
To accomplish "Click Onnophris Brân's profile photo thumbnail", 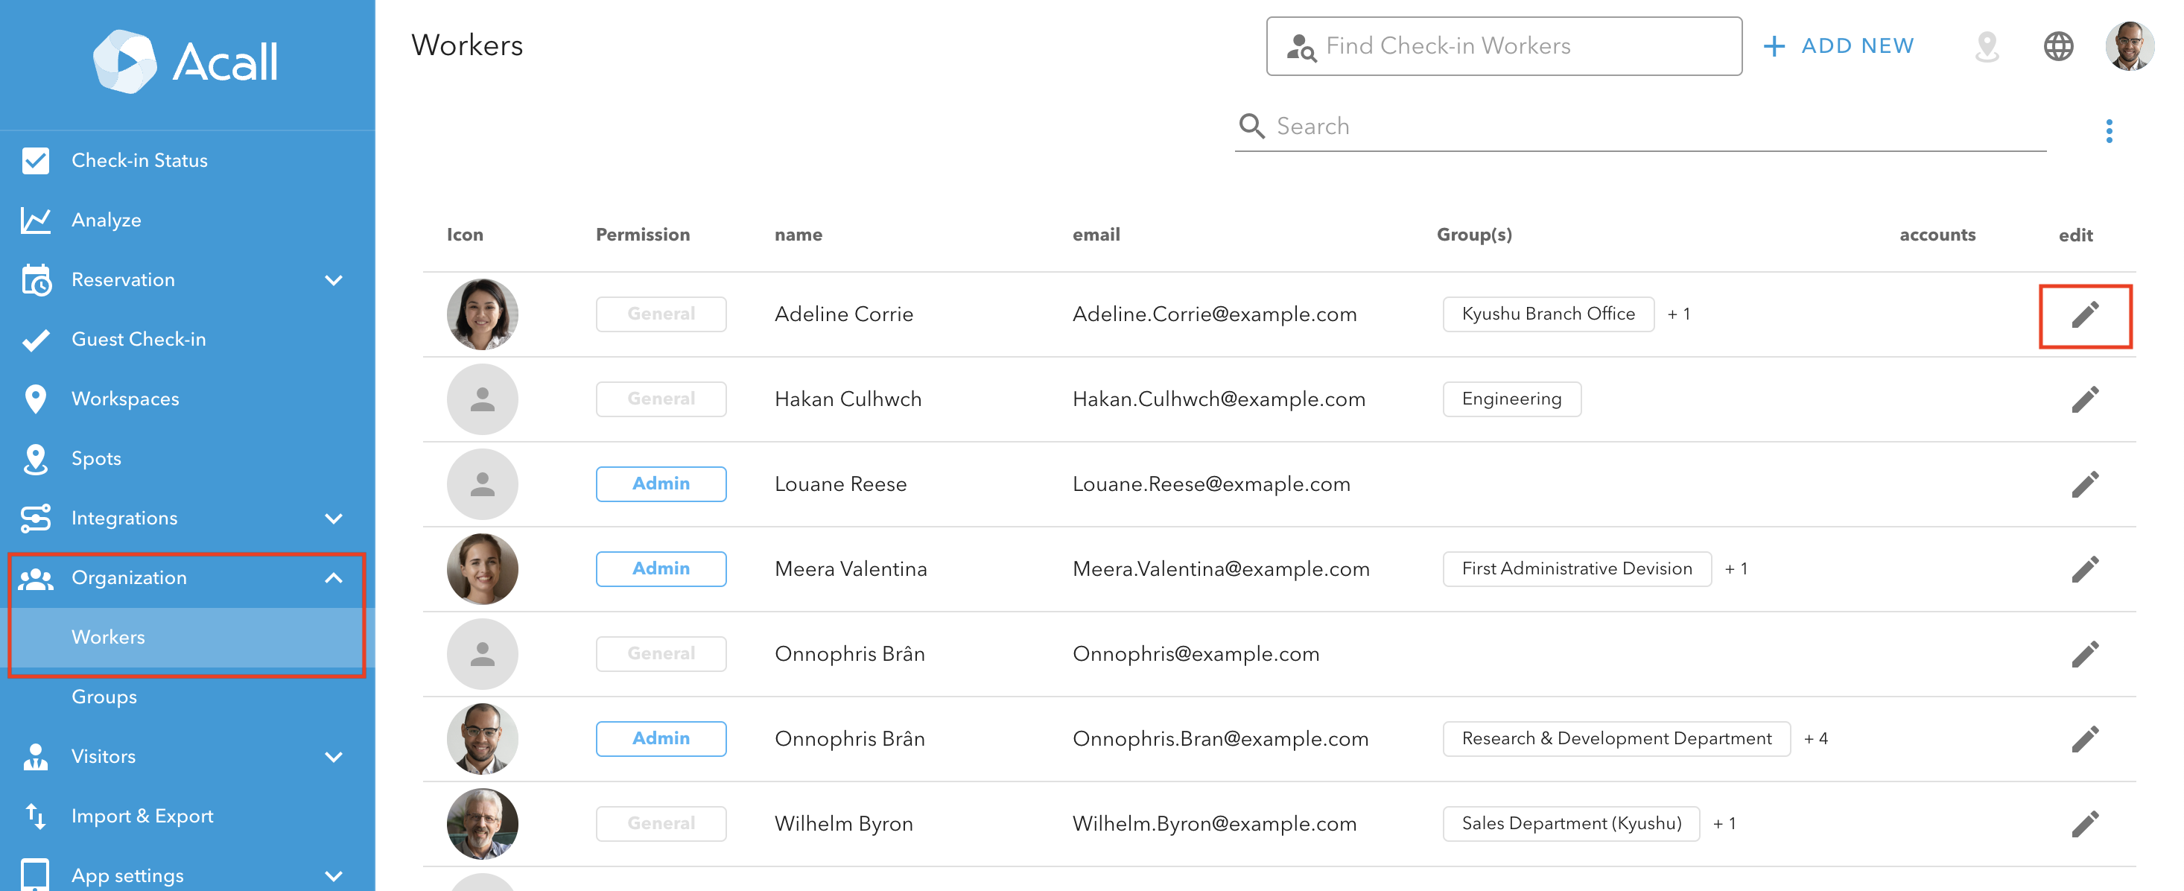I will pyautogui.click(x=481, y=738).
